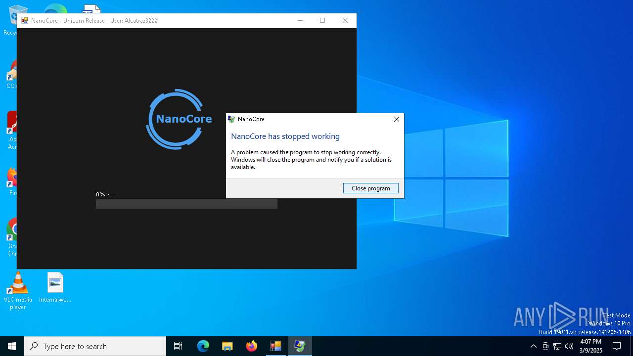The width and height of the screenshot is (633, 356).
Task: Open the volume control tray icon
Action: coord(569,346)
